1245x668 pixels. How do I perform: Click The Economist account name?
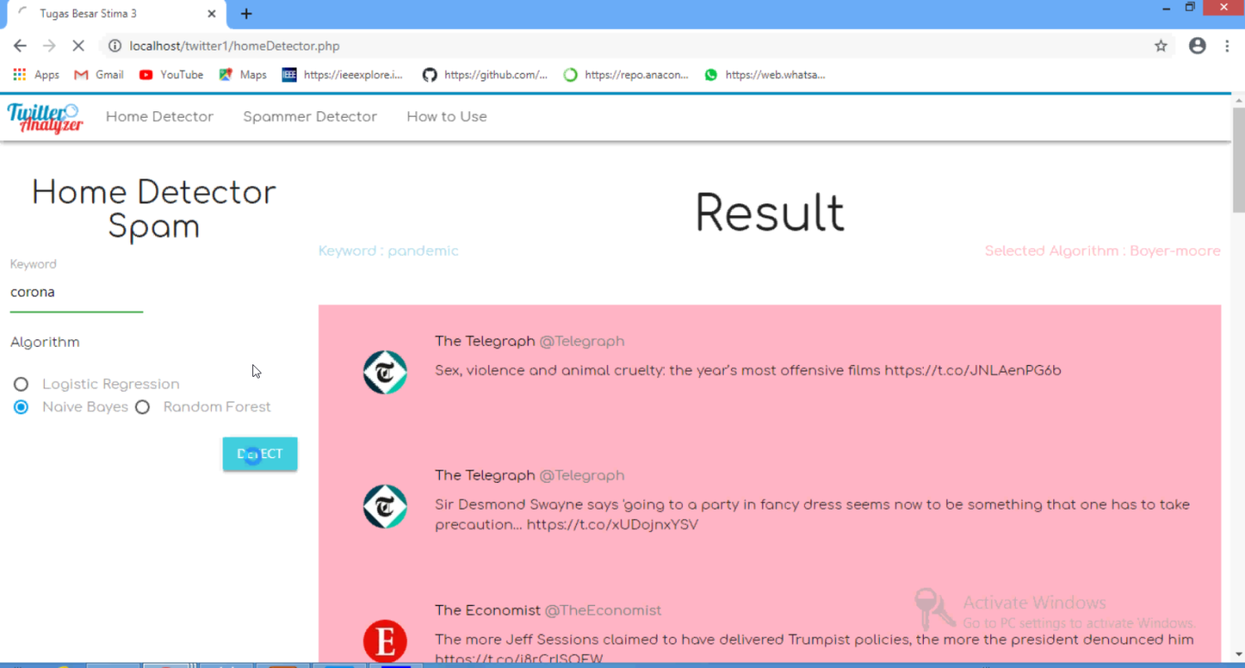pyautogui.click(x=487, y=611)
